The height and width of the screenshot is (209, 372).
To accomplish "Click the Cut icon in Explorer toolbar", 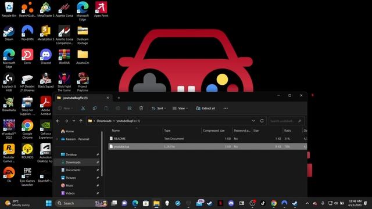I will click(83, 109).
